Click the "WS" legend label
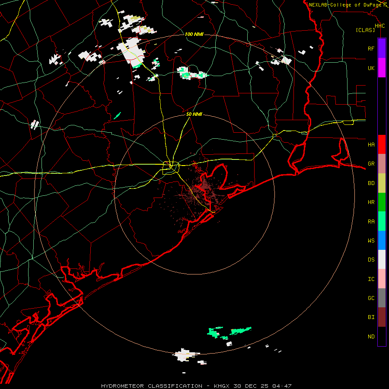Viewport: 389px width, 389px height. coord(371,240)
